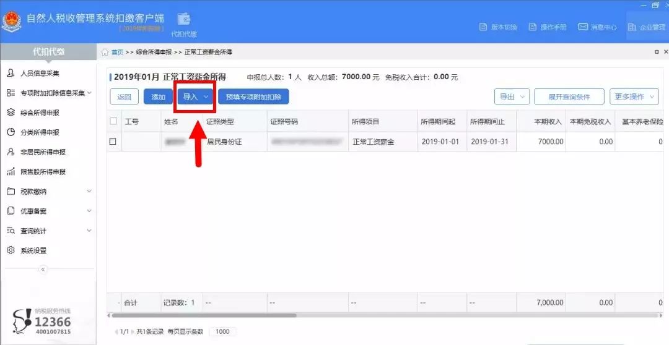The width and height of the screenshot is (669, 345).
Task: Click the home icon in breadcrumb
Action: click(105, 52)
